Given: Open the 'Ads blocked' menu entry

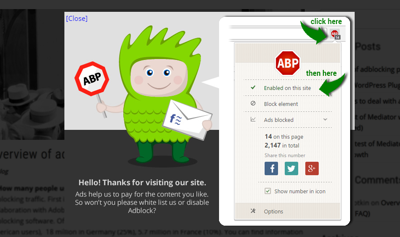Looking at the screenshot, I should point(288,119).
